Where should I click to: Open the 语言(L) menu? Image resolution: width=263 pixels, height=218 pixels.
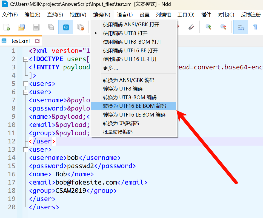tap(125, 15)
